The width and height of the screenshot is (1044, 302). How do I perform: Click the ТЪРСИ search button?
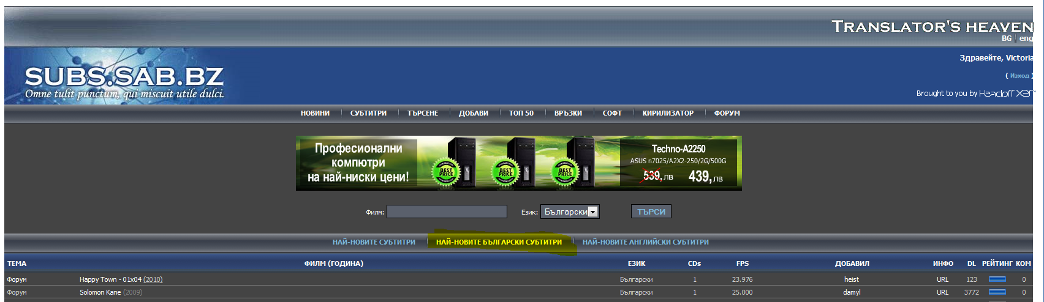pyautogui.click(x=651, y=212)
